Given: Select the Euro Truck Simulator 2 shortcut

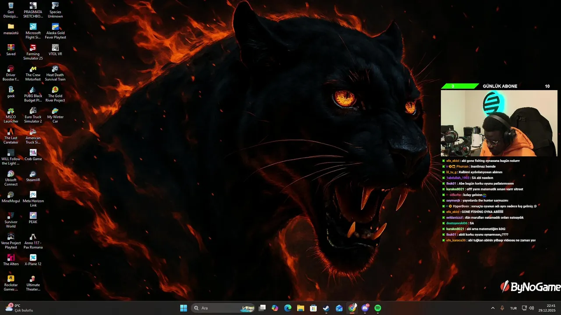Looking at the screenshot, I should coord(33,115).
